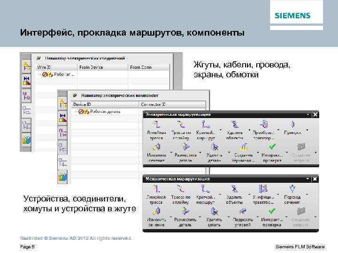Click Удалить деталь in Механическая маршрутизация
The image size is (338, 253).
[x=214, y=217]
